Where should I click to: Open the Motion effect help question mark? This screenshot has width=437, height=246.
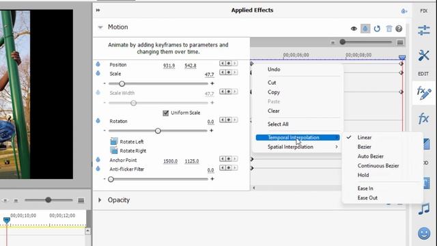(399, 29)
